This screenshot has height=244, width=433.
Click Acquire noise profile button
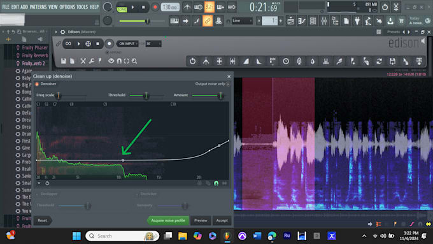pos(168,220)
